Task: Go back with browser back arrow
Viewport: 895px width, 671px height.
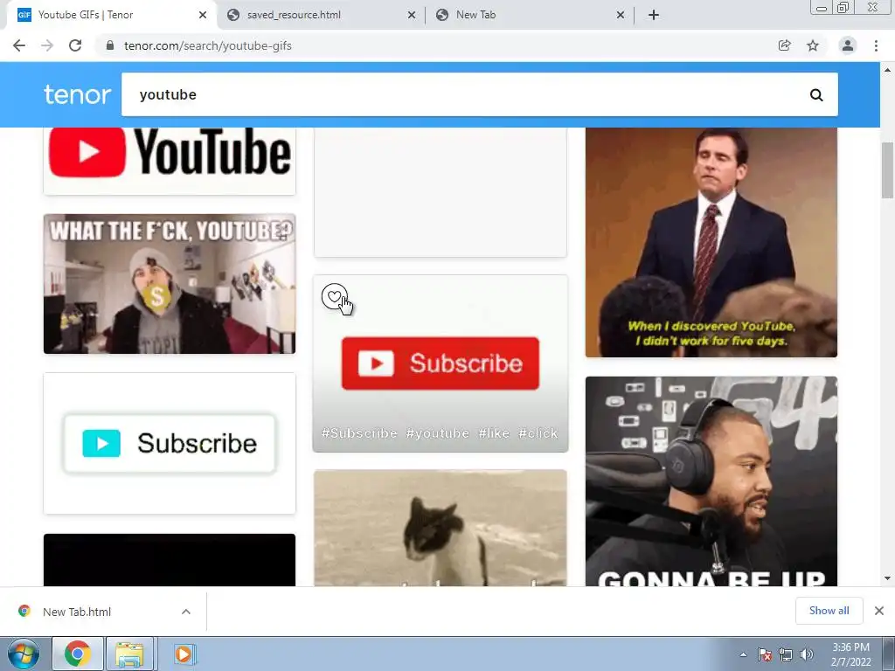Action: point(19,45)
